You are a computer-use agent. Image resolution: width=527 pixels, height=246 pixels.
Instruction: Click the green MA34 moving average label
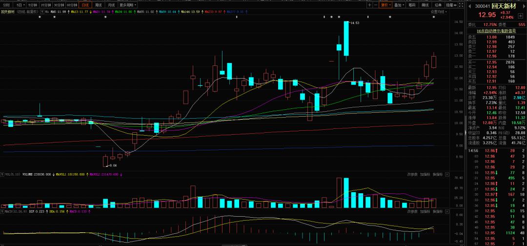coord(124,12)
